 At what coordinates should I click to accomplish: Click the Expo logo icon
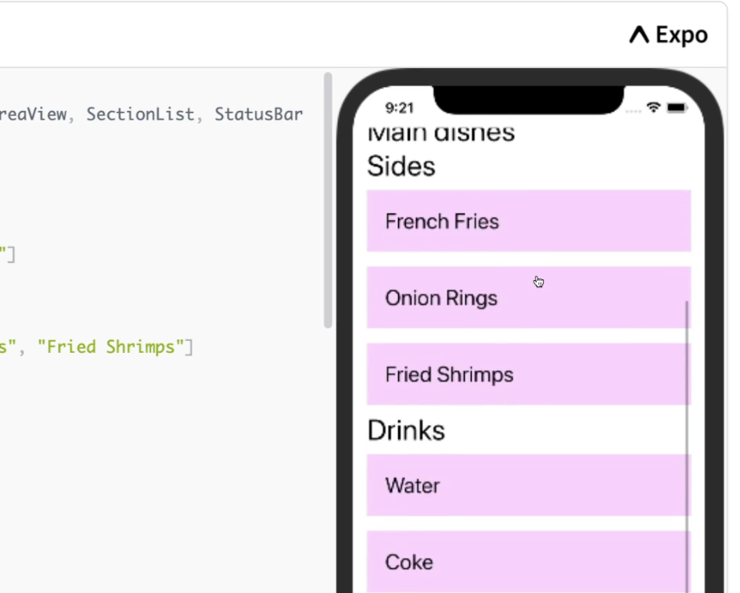[x=639, y=35]
